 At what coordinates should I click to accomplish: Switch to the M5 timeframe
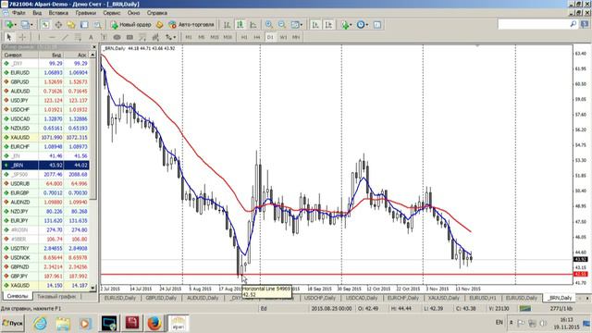pyautogui.click(x=202, y=37)
